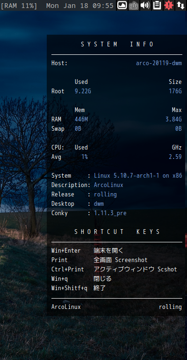Select kernel text Linux 5.10.7-arch1-1 on x86
187x360 pixels.
click(138, 176)
